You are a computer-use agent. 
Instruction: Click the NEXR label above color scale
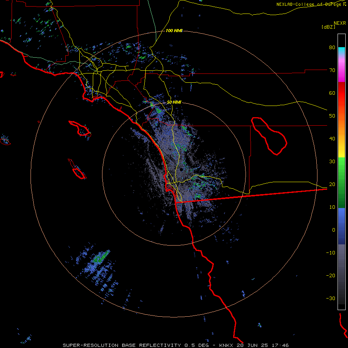tap(340, 23)
